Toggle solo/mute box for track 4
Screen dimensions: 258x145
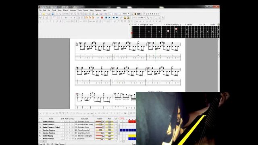click(x=62, y=130)
